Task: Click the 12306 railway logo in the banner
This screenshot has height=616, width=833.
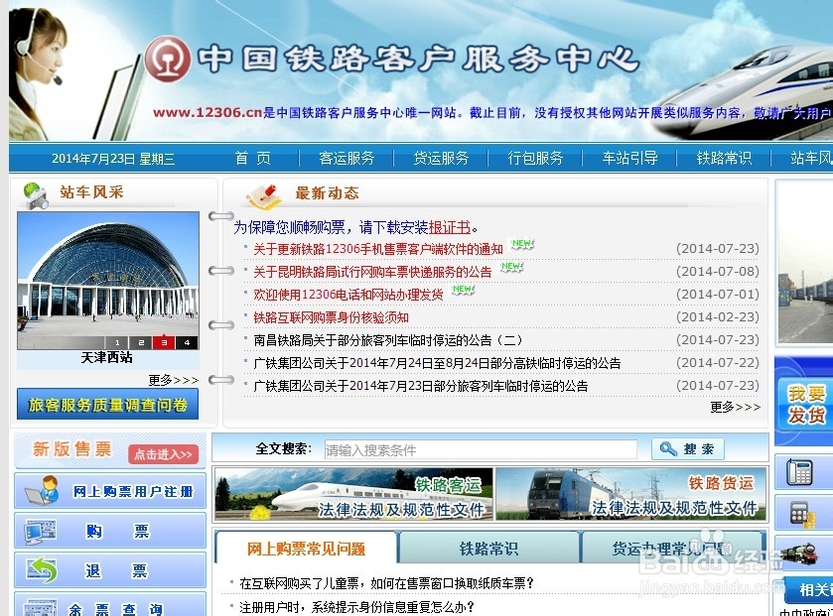Action: (169, 60)
